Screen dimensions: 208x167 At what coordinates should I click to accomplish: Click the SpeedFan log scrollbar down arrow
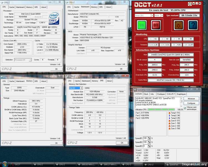(x=181, y=106)
